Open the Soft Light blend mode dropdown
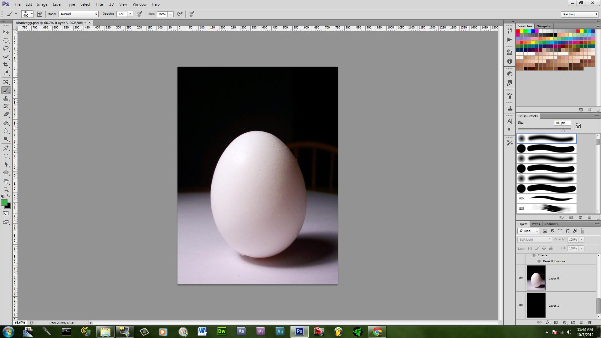Image resolution: width=601 pixels, height=338 pixels. click(535, 239)
